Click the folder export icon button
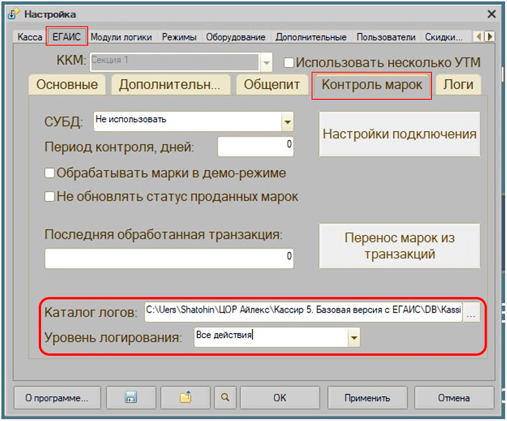Viewport: 507px width, 421px height. click(186, 398)
